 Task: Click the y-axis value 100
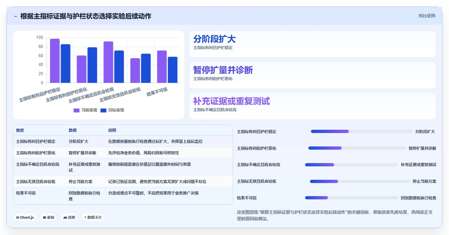pos(39,38)
